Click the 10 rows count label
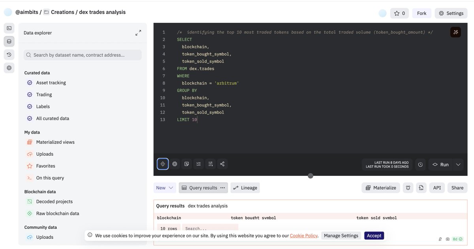This screenshot has height=249, width=474. point(169,228)
